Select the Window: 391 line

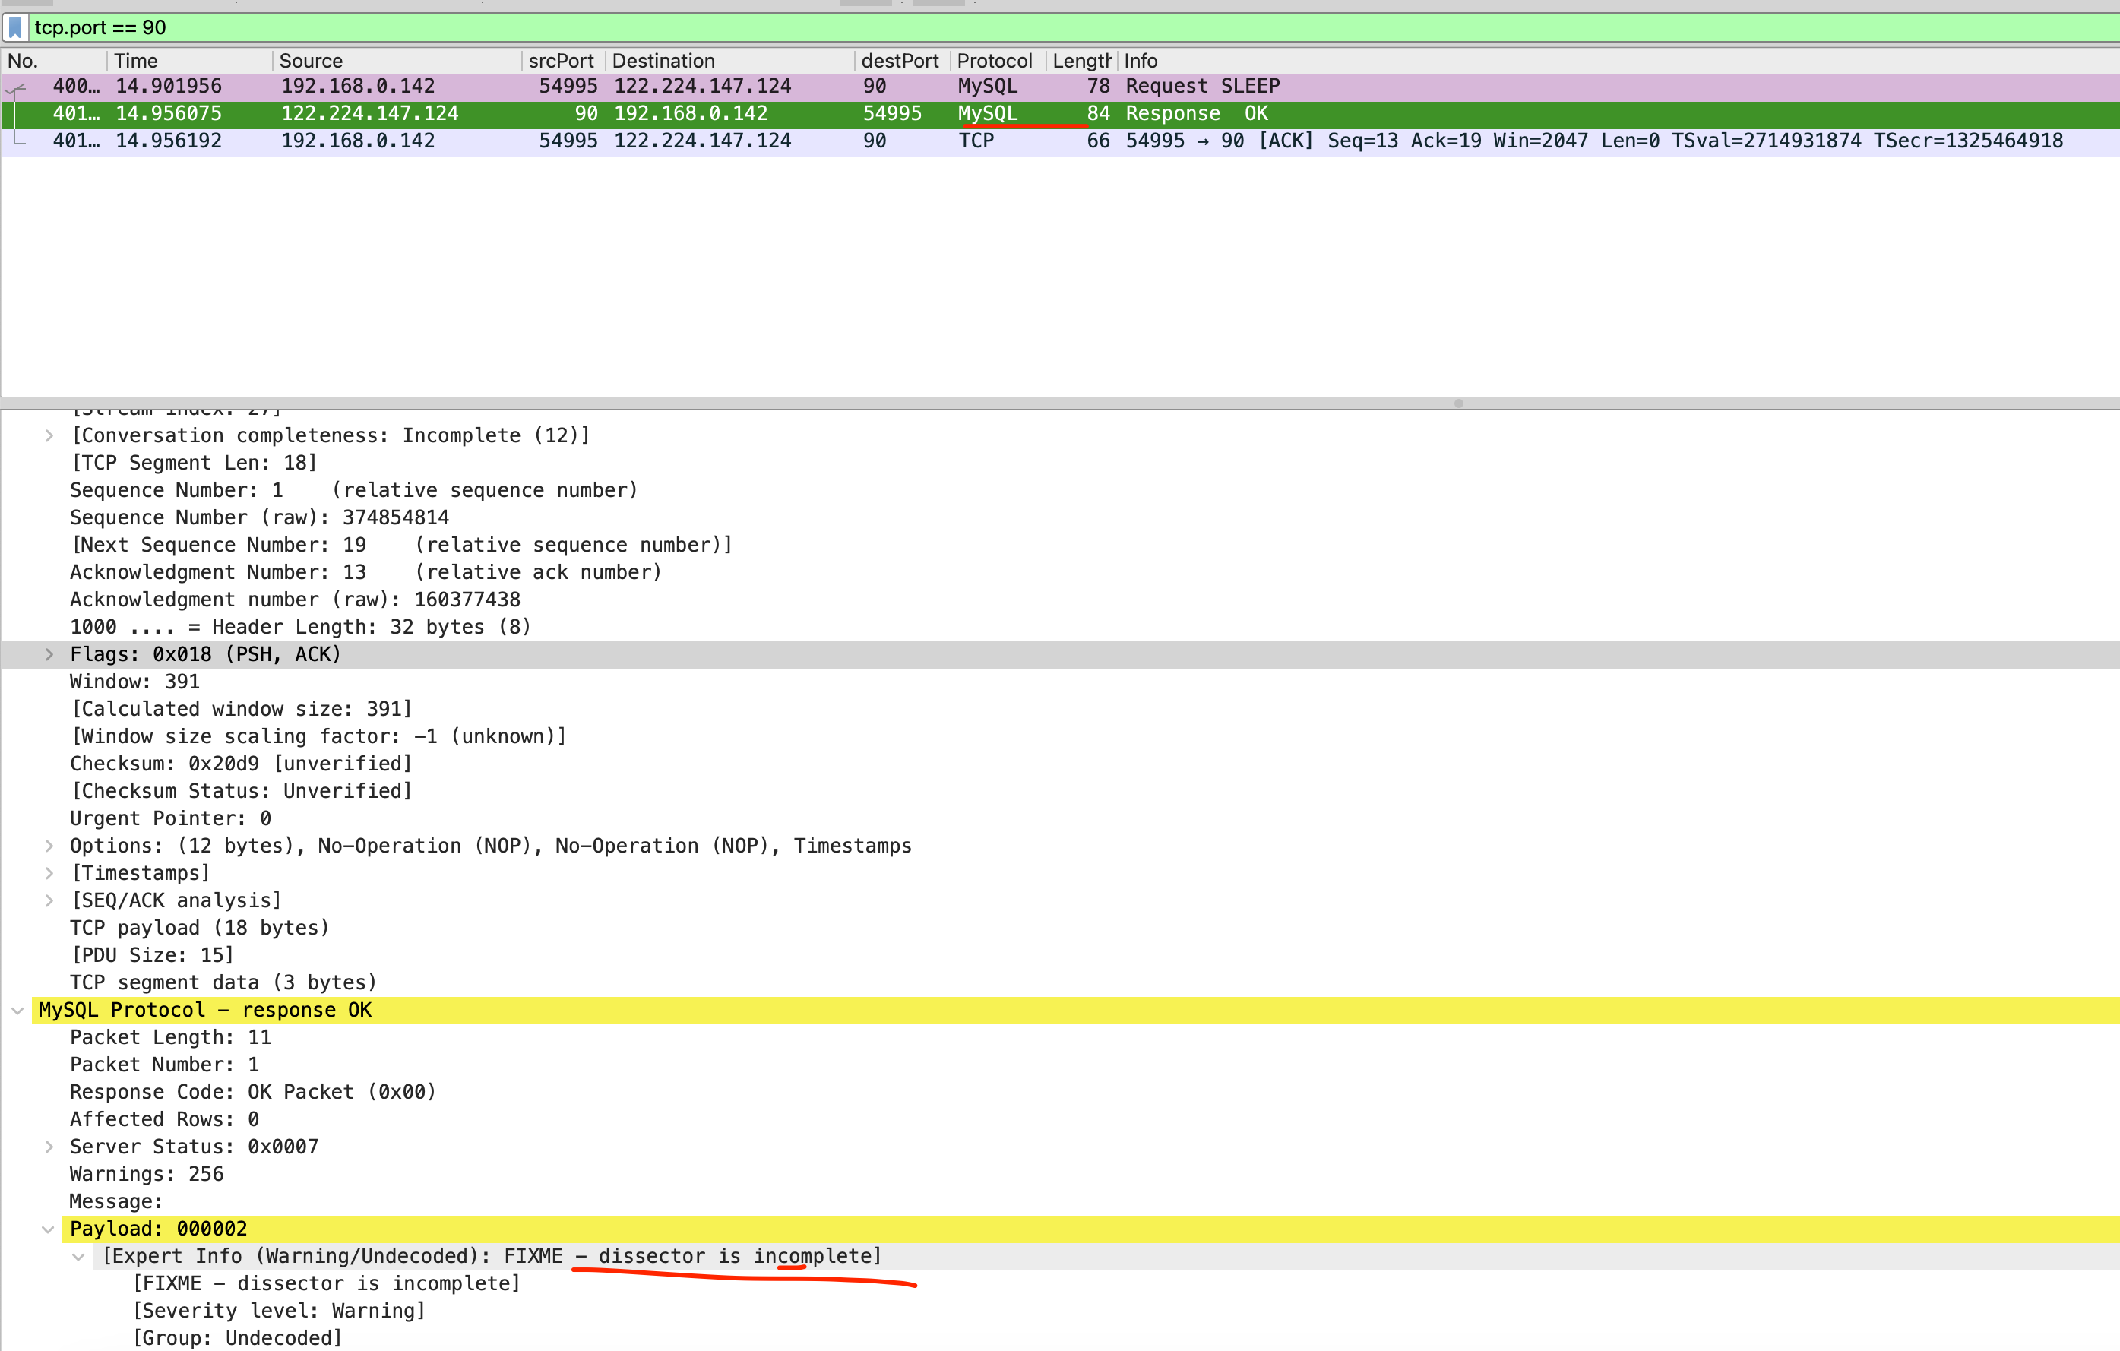135,682
